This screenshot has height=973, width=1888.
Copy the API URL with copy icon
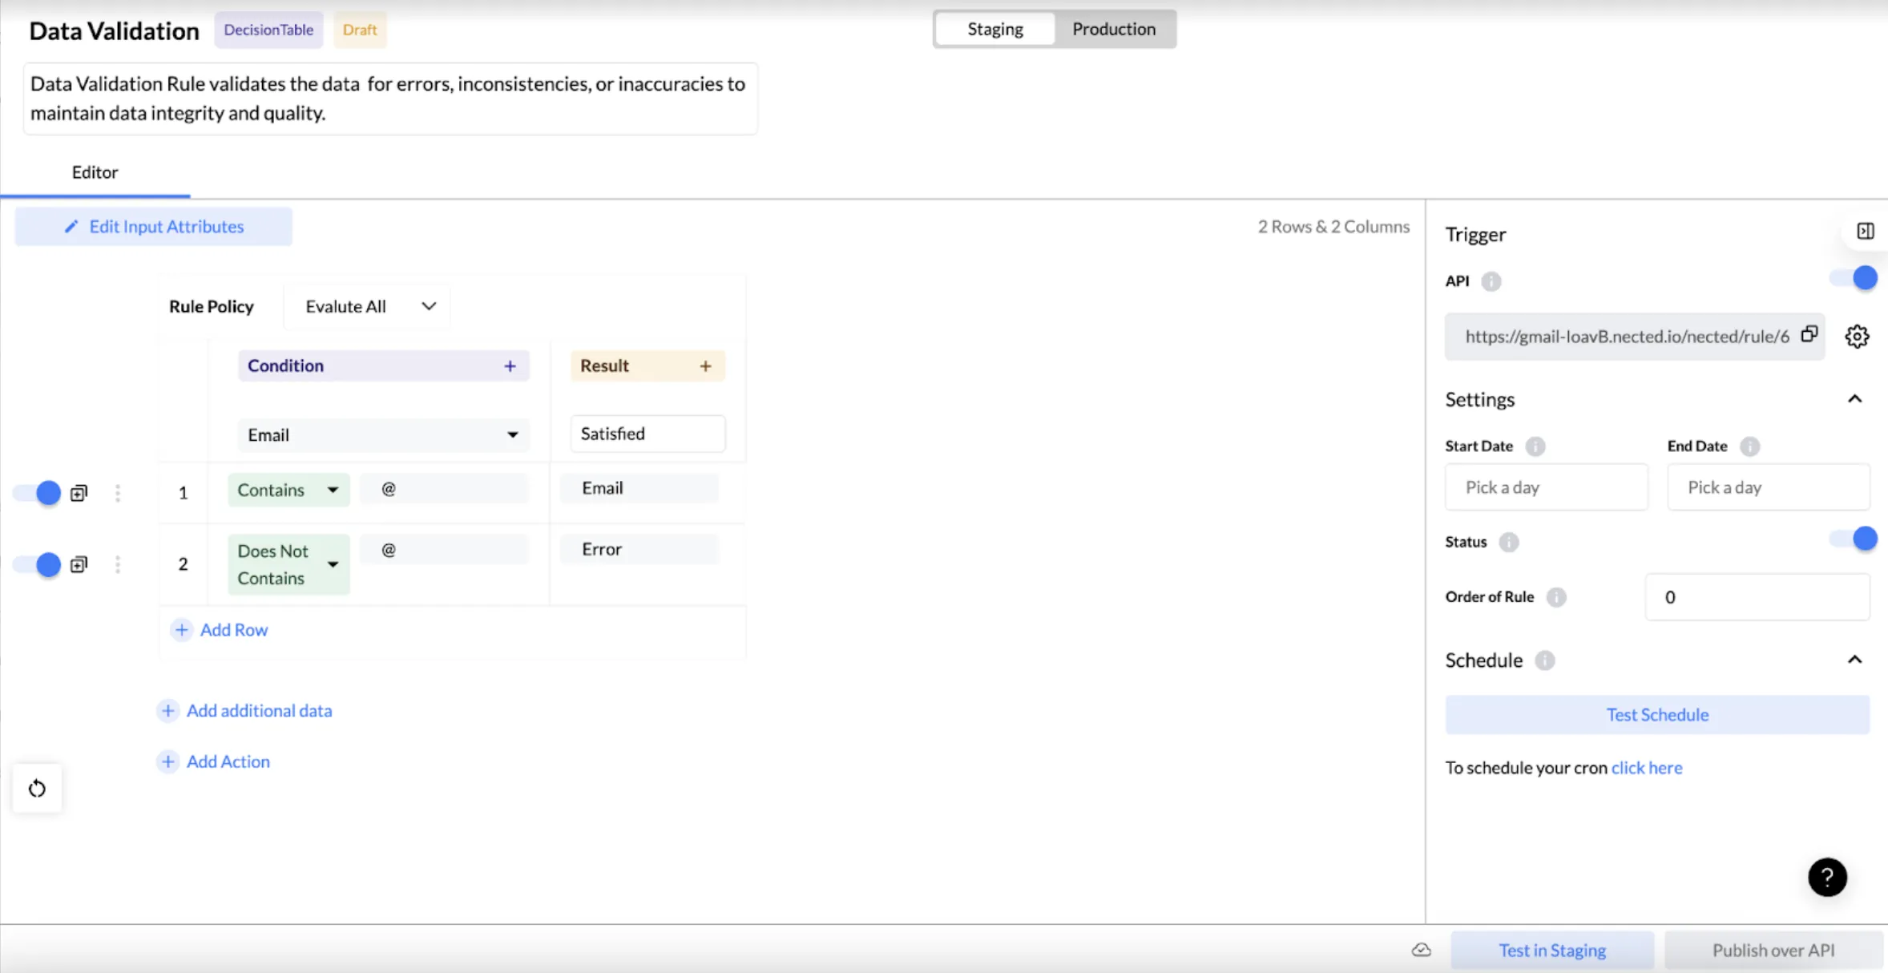click(x=1809, y=334)
